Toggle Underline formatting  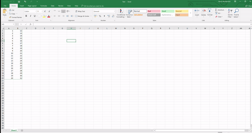(x=35, y=16)
